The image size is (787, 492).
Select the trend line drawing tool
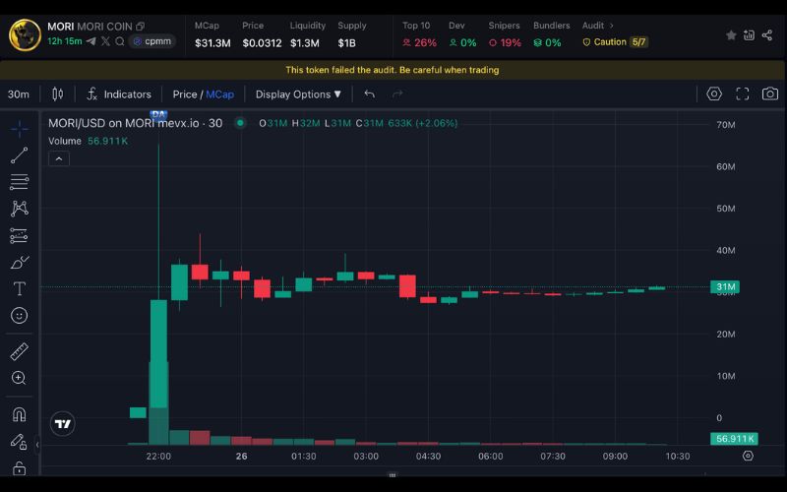[x=19, y=155]
